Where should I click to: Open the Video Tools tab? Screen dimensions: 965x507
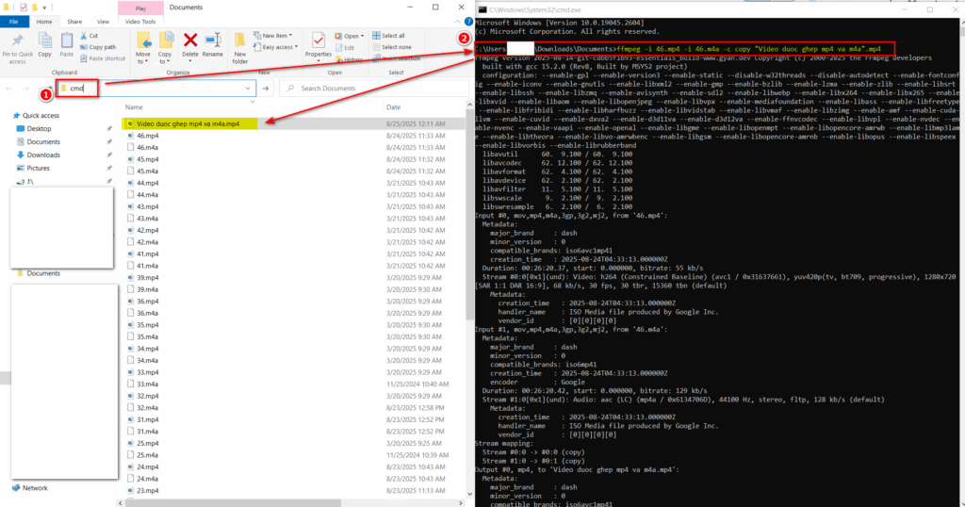point(140,22)
